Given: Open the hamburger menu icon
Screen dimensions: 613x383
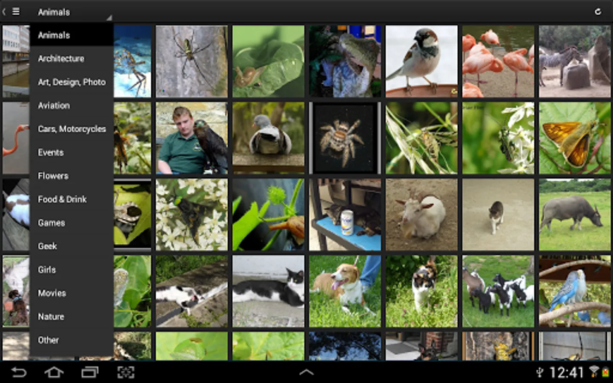Looking at the screenshot, I should click(x=16, y=11).
